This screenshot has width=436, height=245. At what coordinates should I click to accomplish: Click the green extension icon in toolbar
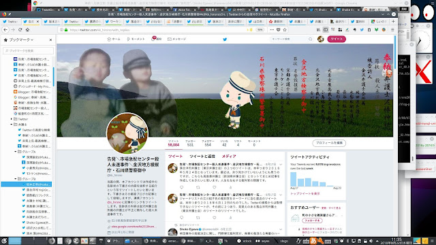376,30
